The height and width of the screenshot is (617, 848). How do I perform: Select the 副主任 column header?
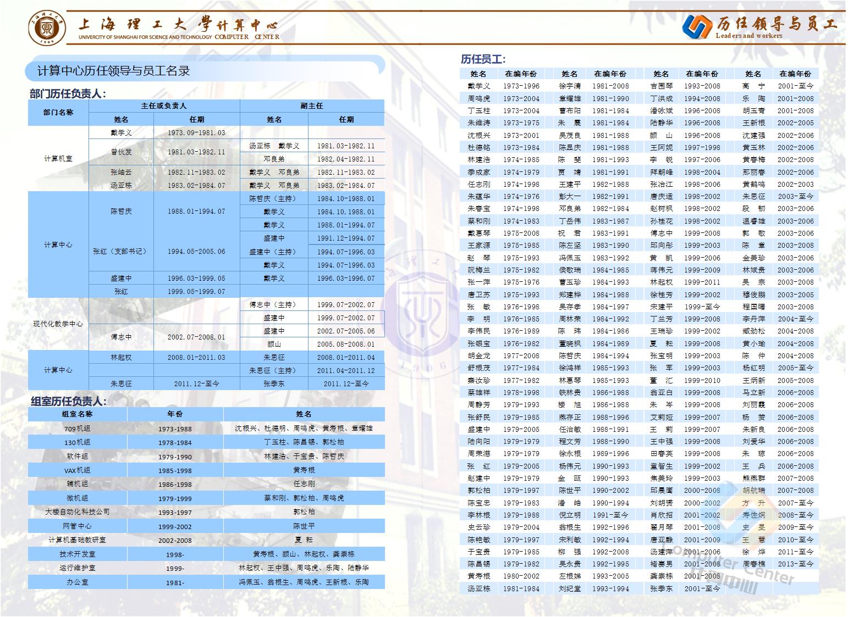point(312,105)
